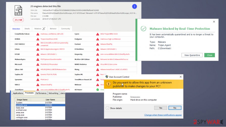The width and height of the screenshot is (226, 127).
Task: Expand Show details in the UAC dialog
Action: 114,108
